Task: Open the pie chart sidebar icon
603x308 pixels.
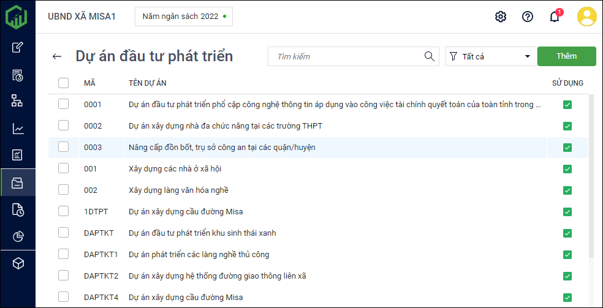Action: [18, 236]
